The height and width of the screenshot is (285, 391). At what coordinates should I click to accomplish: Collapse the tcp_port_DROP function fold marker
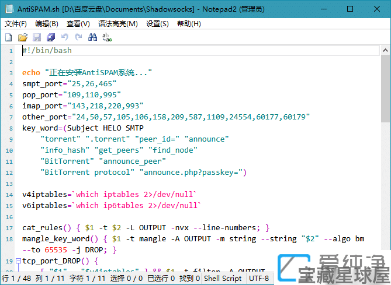(x=18, y=261)
